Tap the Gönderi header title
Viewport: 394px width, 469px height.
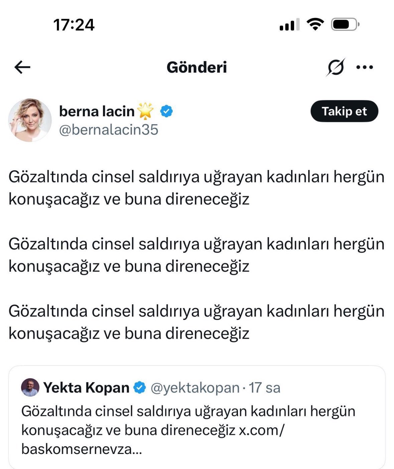[x=197, y=67]
